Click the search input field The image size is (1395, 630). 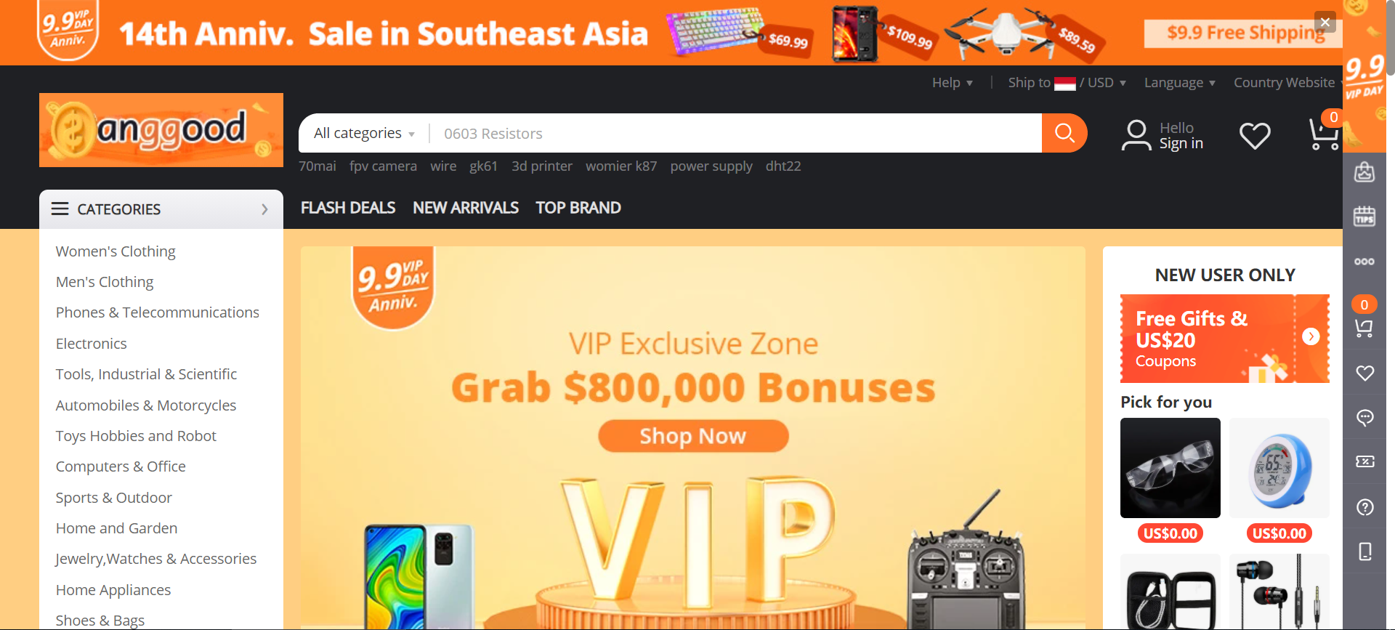coord(735,133)
